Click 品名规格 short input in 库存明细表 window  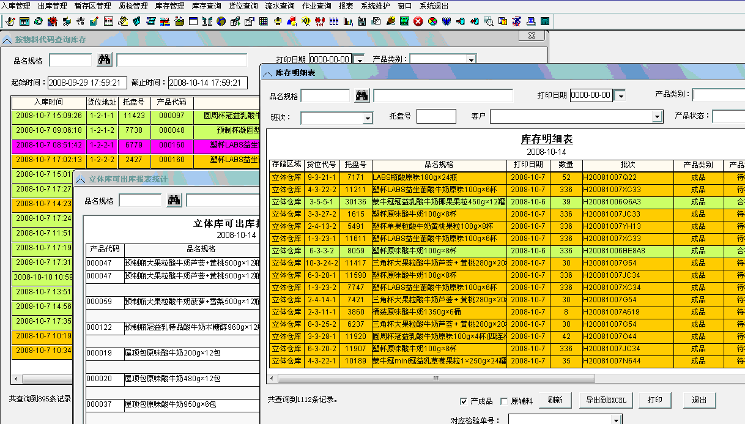(x=325, y=95)
